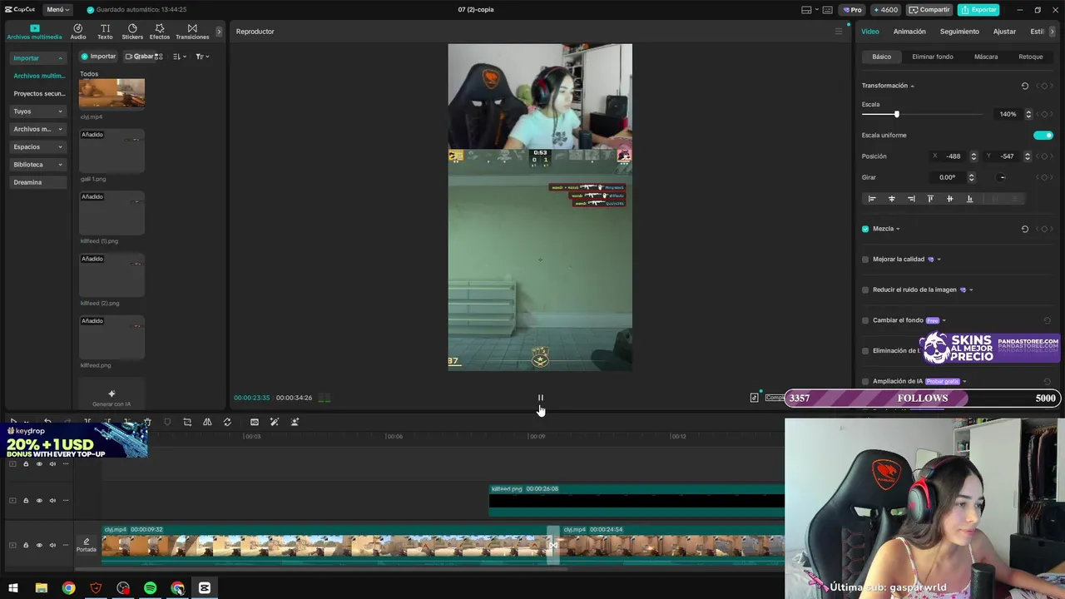Screen dimensions: 1065x599
Task: Click the Escala slider handle
Action: [896, 114]
